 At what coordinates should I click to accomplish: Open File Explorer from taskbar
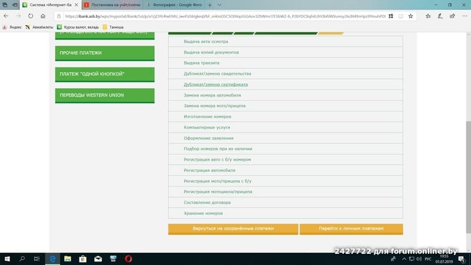(68, 259)
